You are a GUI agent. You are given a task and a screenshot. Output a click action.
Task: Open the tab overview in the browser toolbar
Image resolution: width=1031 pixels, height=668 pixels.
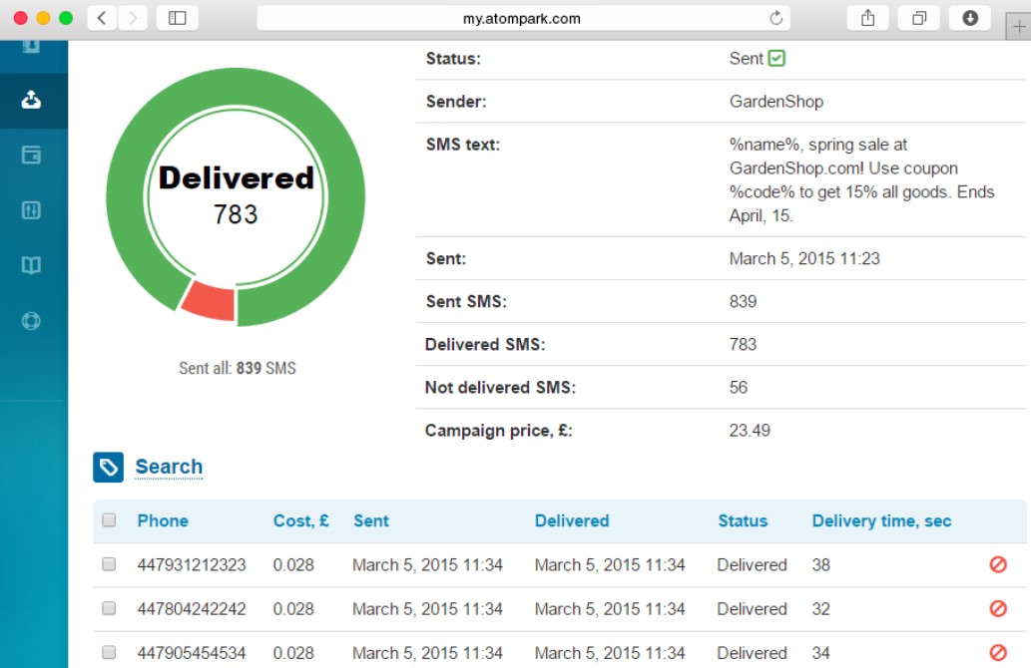pyautogui.click(x=918, y=17)
